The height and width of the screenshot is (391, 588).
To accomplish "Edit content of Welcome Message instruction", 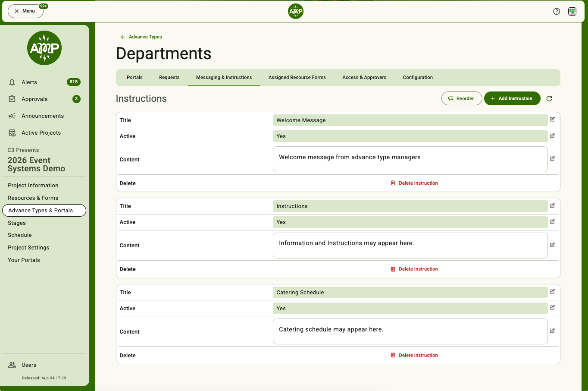I will (552, 159).
